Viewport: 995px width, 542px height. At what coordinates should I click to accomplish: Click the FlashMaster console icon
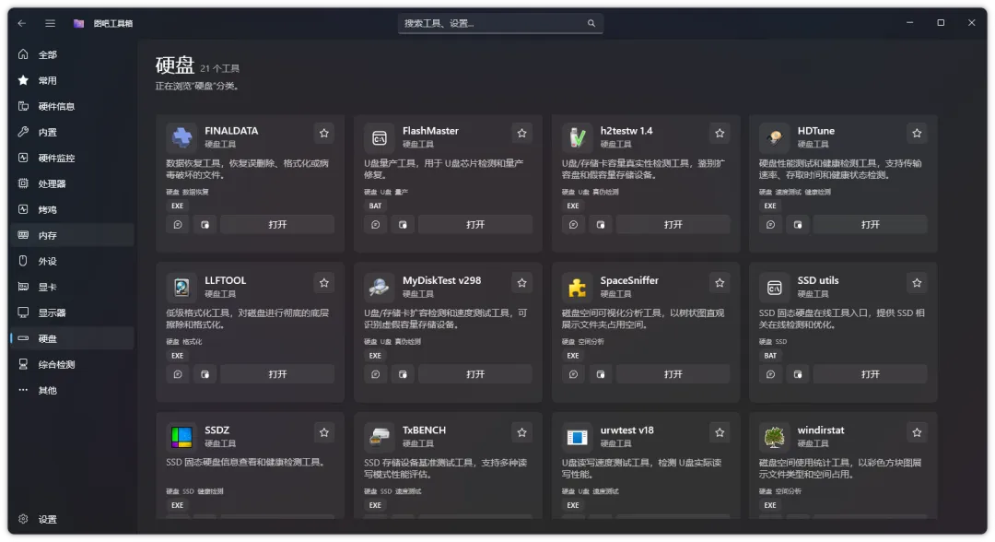[x=380, y=137]
